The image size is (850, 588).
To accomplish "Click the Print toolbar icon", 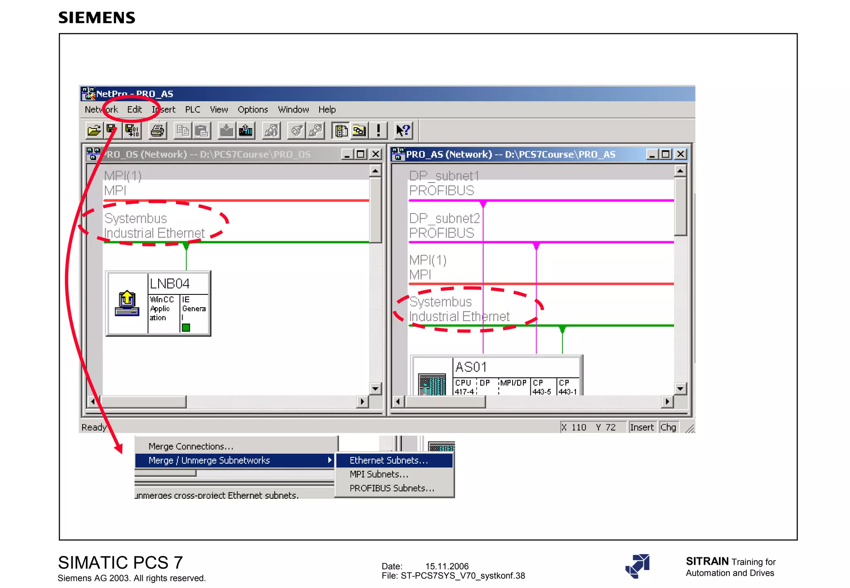I will point(157,131).
